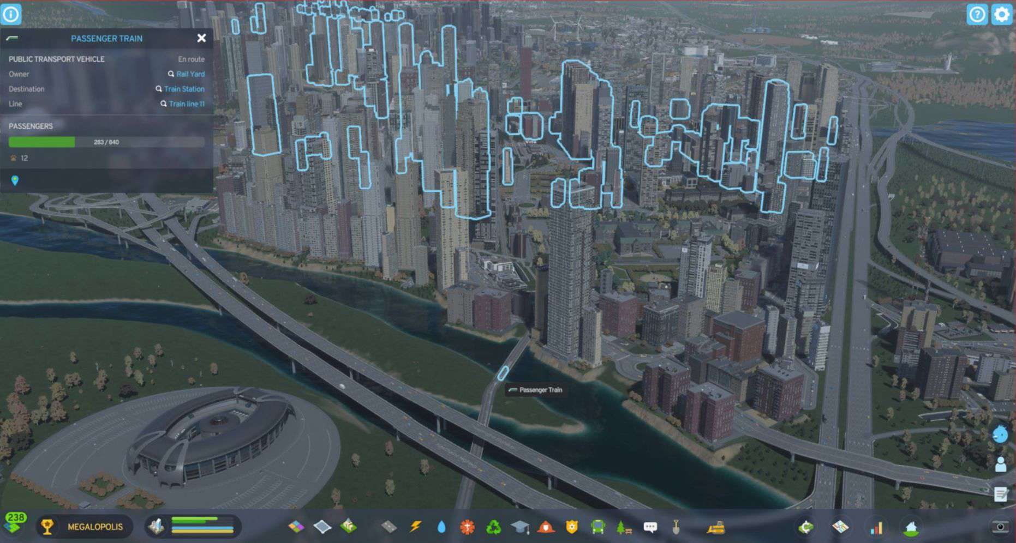Select the Roads tool
This screenshot has height=543, width=1016.
389,527
